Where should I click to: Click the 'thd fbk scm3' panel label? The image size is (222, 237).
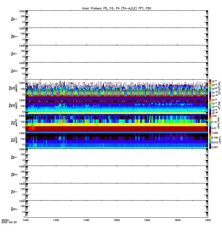14,140
